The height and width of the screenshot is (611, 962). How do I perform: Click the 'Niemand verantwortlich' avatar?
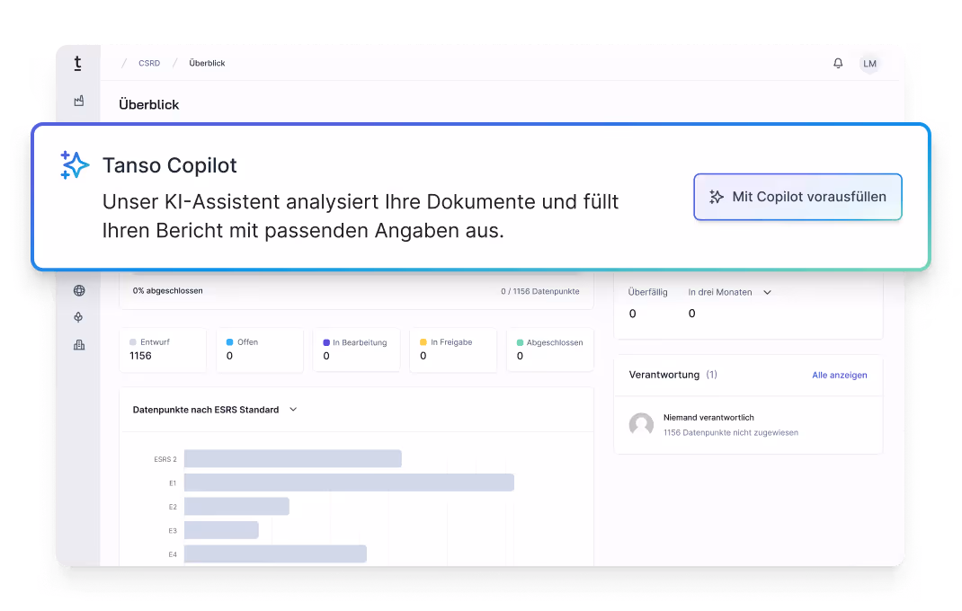click(x=641, y=424)
